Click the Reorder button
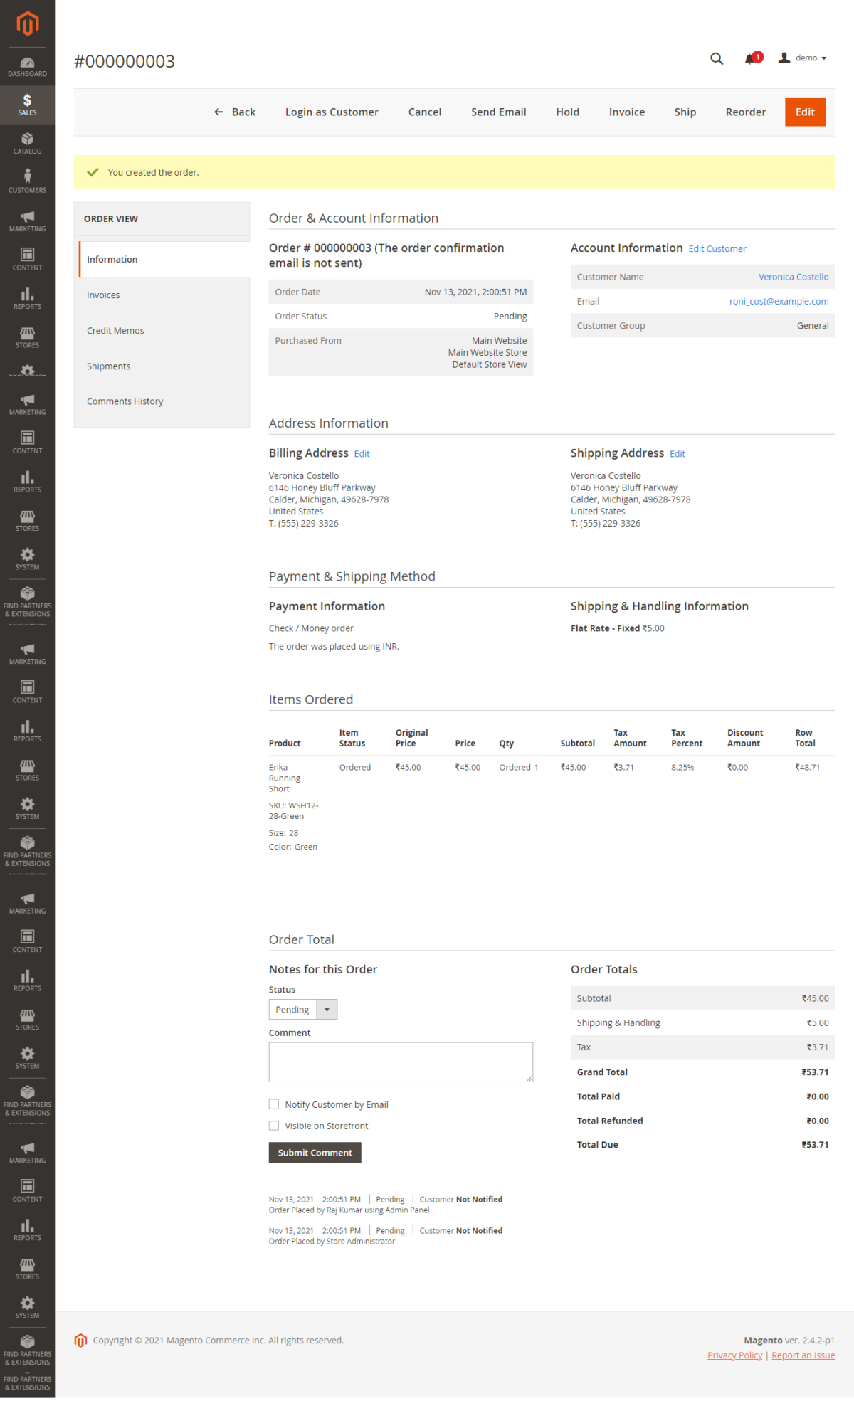Viewport: 854px width, 1401px height. coord(746,112)
